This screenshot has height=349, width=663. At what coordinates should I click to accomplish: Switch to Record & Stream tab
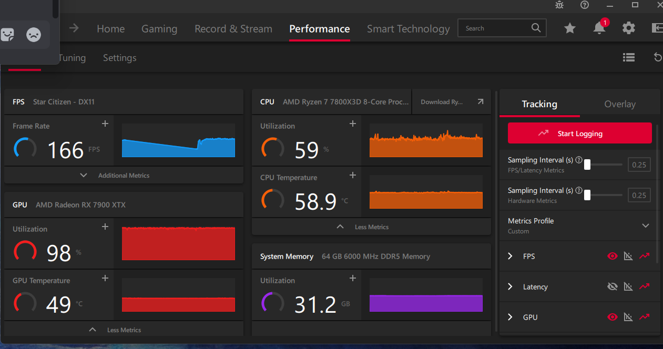pos(233,29)
